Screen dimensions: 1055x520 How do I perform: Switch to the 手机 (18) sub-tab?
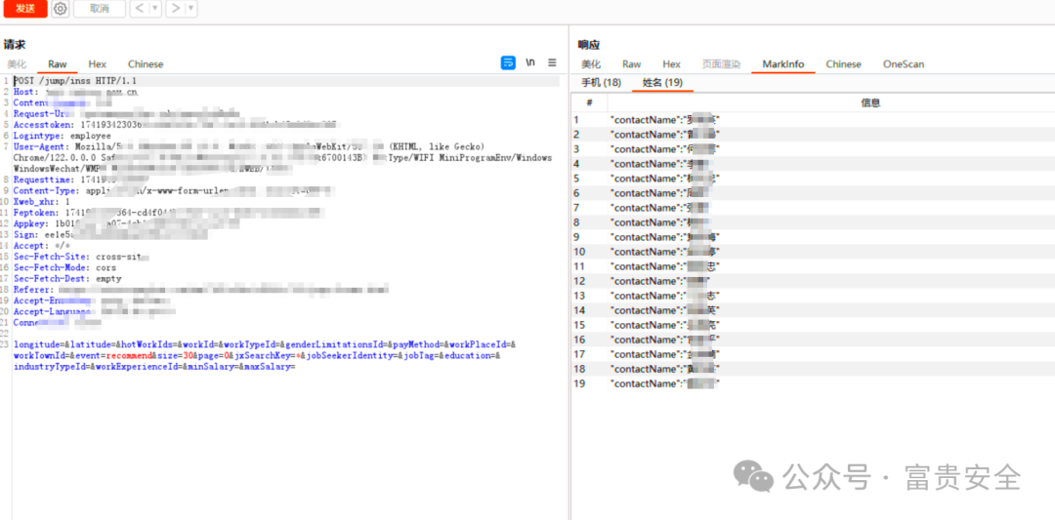pos(601,83)
